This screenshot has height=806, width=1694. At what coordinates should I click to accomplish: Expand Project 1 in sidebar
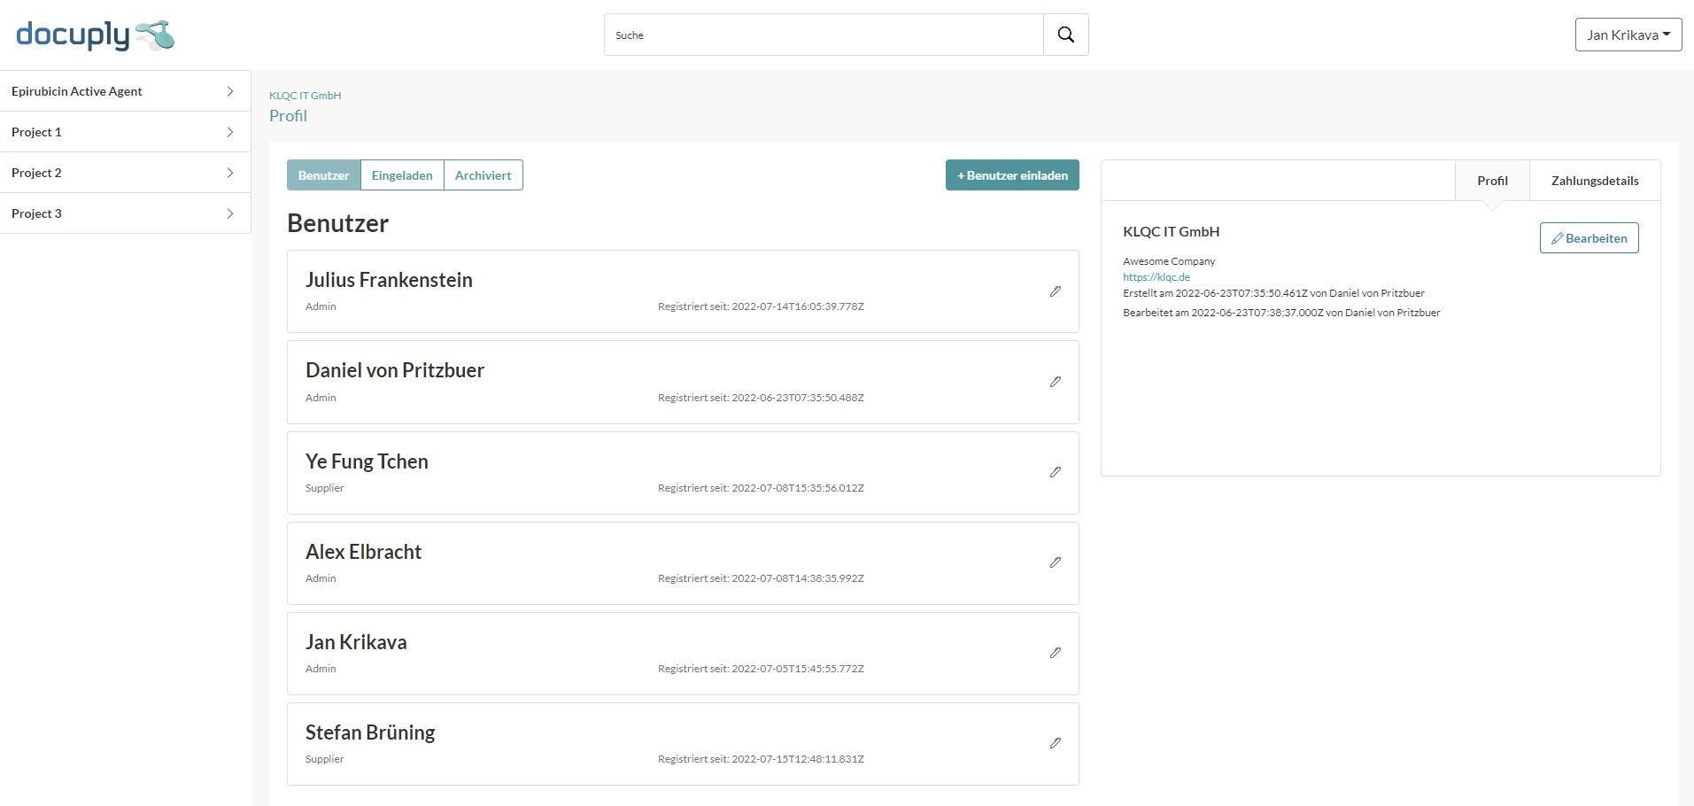230,132
